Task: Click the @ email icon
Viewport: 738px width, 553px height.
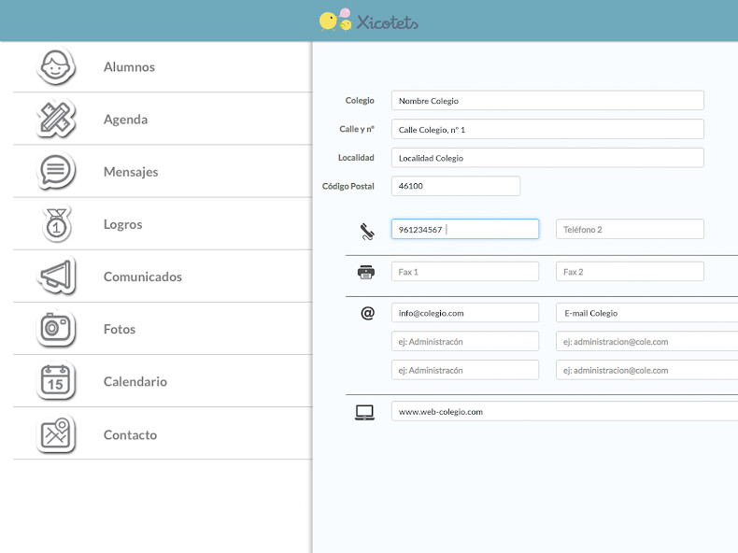Action: (x=367, y=313)
